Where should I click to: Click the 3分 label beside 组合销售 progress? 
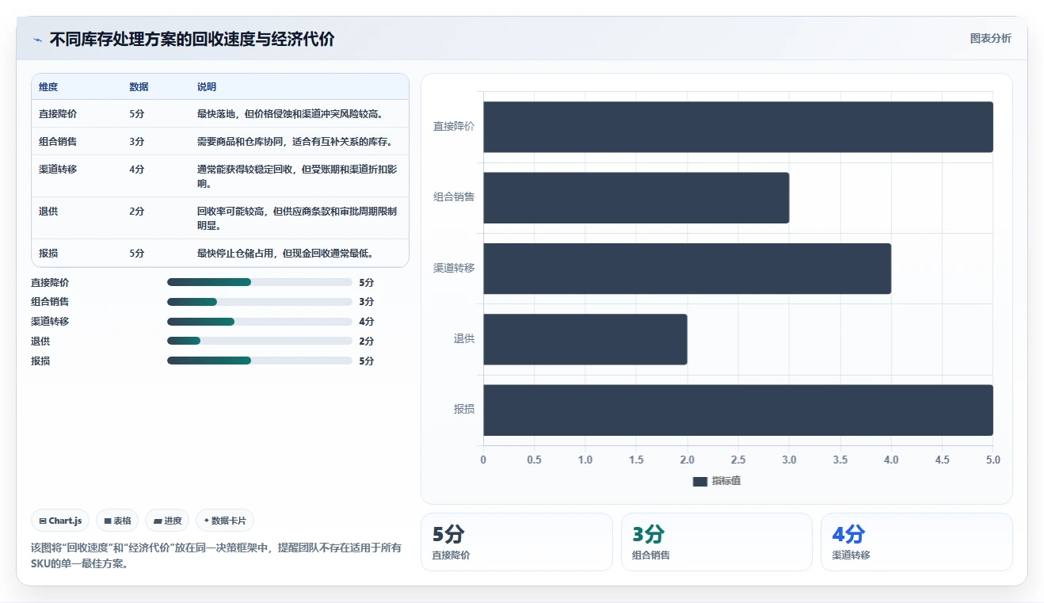pos(366,302)
